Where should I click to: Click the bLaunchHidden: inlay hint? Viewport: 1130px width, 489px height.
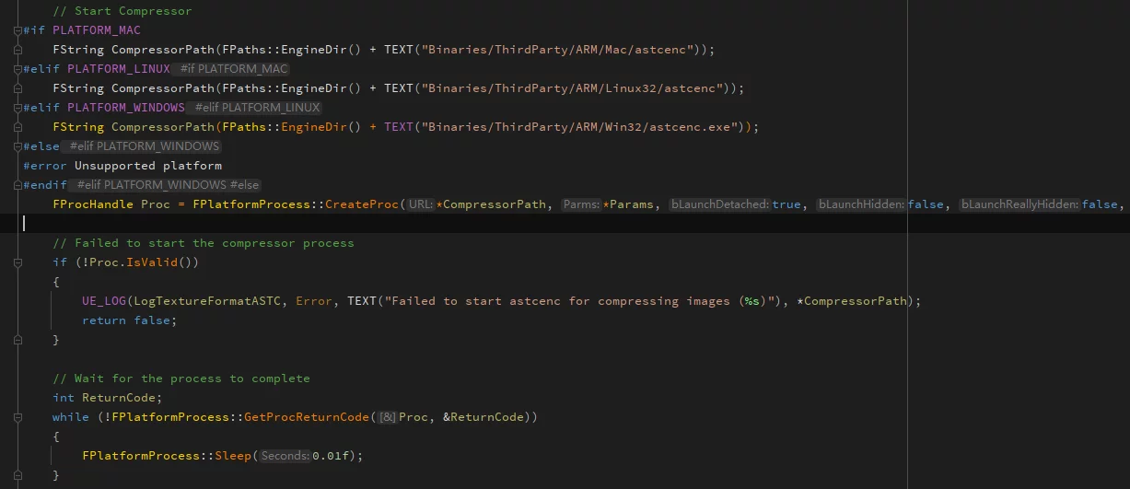tap(861, 204)
